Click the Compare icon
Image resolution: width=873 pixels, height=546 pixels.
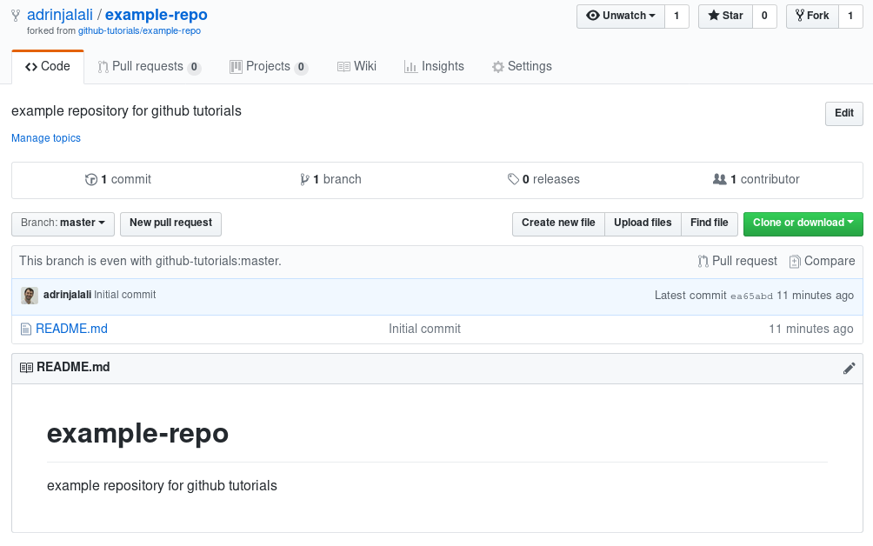pyautogui.click(x=795, y=261)
